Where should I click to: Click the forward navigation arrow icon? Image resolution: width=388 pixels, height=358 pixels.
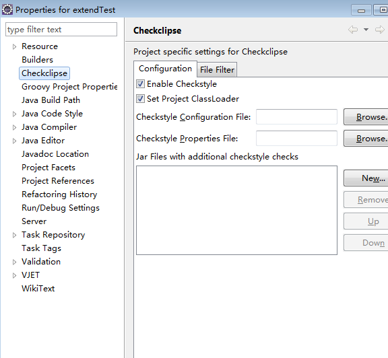click(380, 30)
